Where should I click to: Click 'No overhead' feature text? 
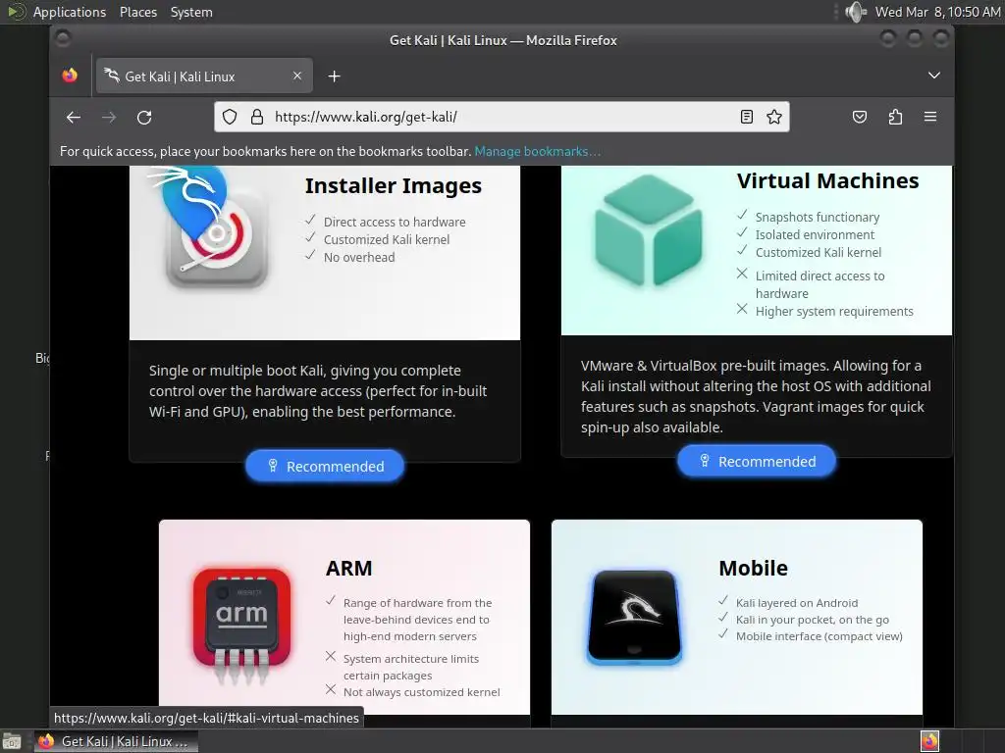pyautogui.click(x=359, y=258)
